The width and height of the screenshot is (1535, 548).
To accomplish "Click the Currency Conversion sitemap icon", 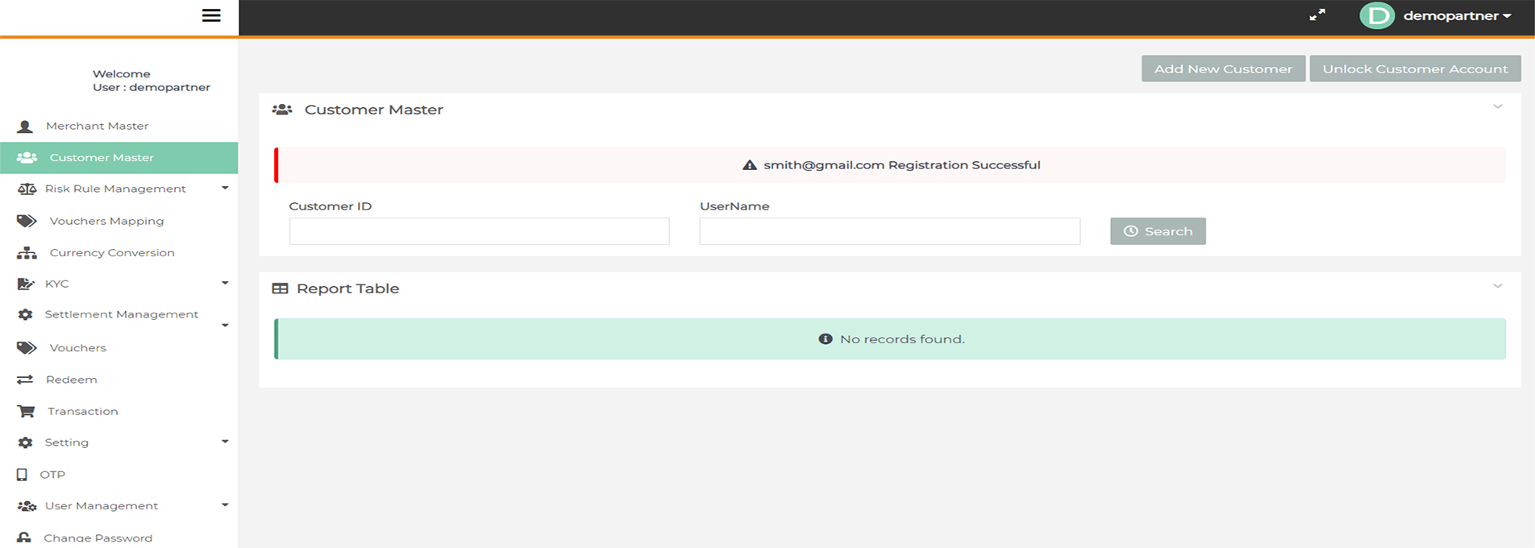I will (x=27, y=253).
